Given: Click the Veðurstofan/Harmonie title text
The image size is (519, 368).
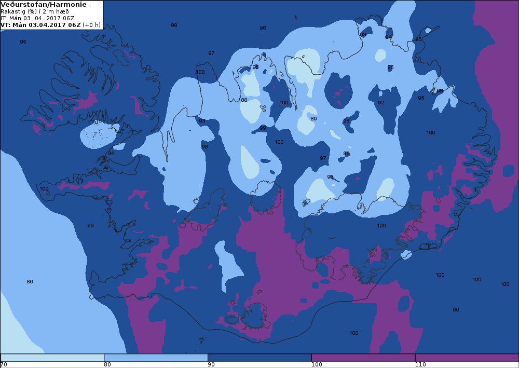Looking at the screenshot, I should click(44, 5).
